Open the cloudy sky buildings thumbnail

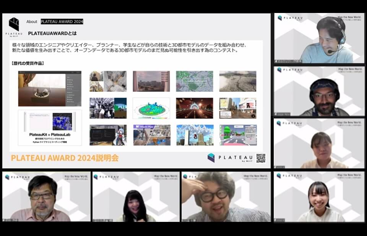[195, 135]
